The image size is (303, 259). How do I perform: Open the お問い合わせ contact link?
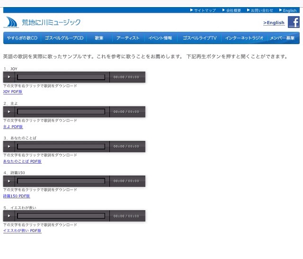coord(260,10)
